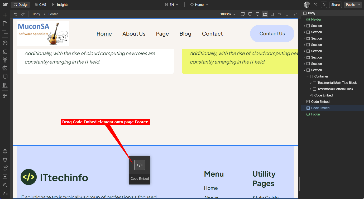The width and height of the screenshot is (364, 199).
Task: Open the comments bubble icon
Action: (x=315, y=5)
